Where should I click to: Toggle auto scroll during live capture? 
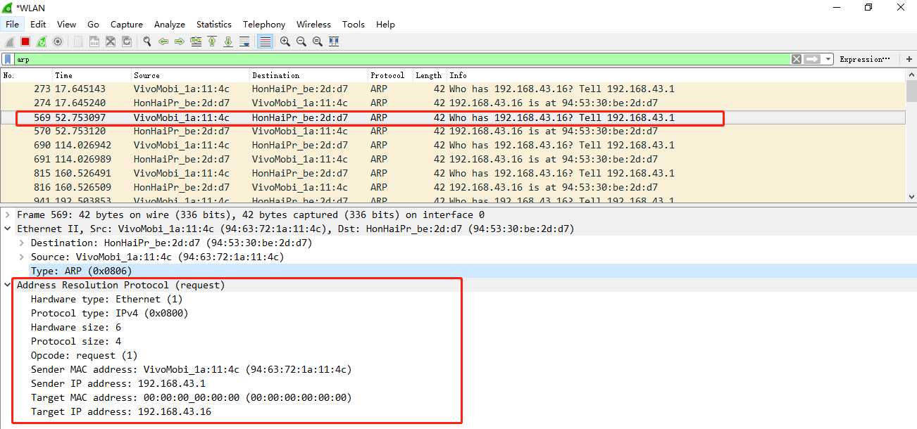pyautogui.click(x=244, y=41)
